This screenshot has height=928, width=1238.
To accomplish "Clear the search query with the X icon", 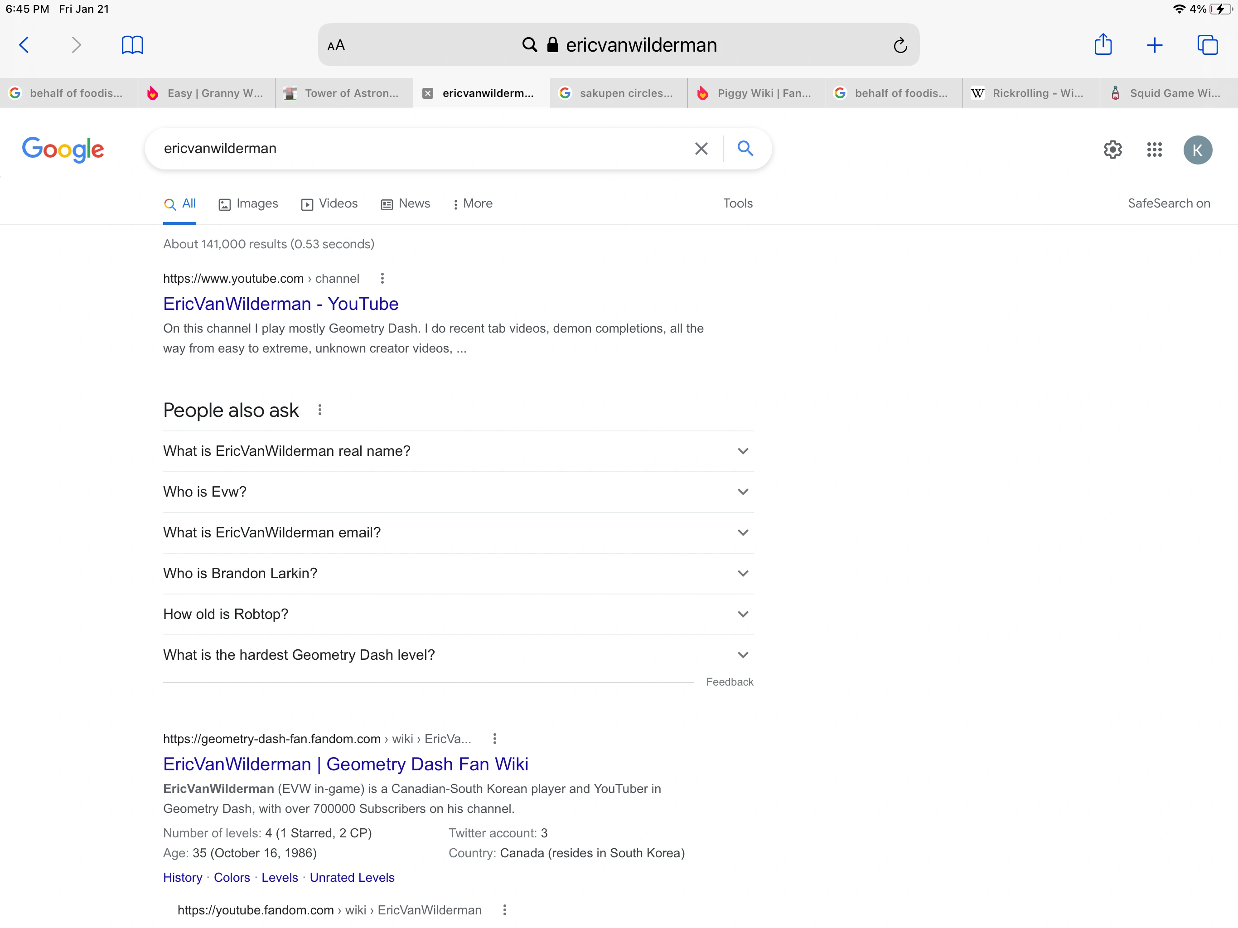I will (x=701, y=149).
